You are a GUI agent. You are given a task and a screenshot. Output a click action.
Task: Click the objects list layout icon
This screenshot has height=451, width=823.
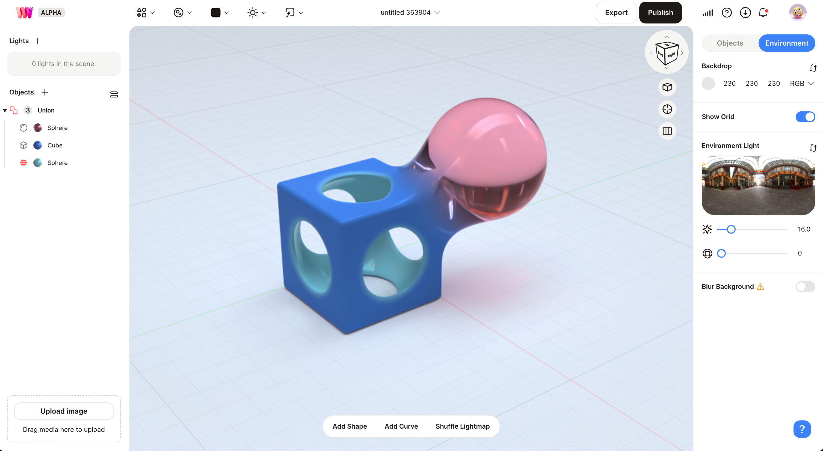tap(114, 94)
